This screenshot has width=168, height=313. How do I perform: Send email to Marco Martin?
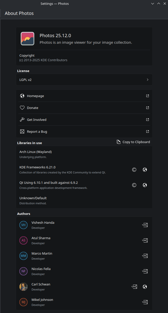(x=145, y=256)
